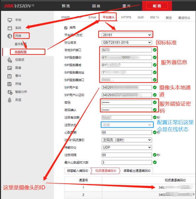Switch to the HTTPS tab

[x=126, y=18]
